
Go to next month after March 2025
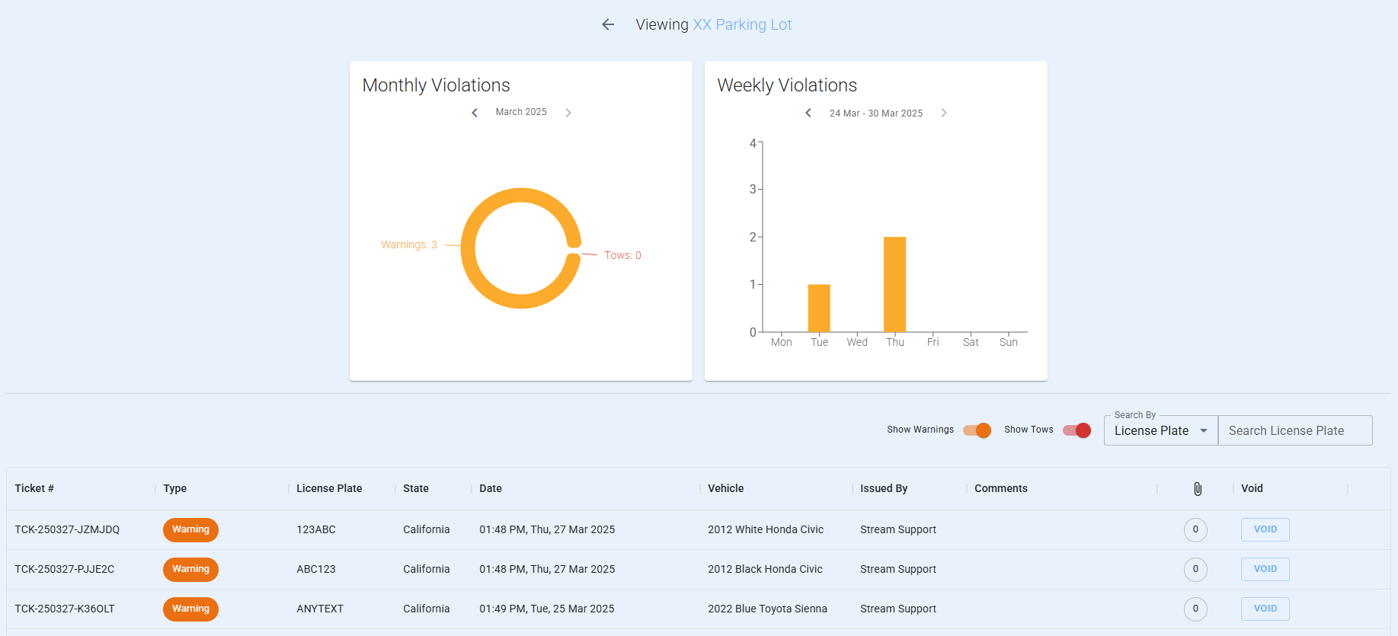tap(568, 113)
